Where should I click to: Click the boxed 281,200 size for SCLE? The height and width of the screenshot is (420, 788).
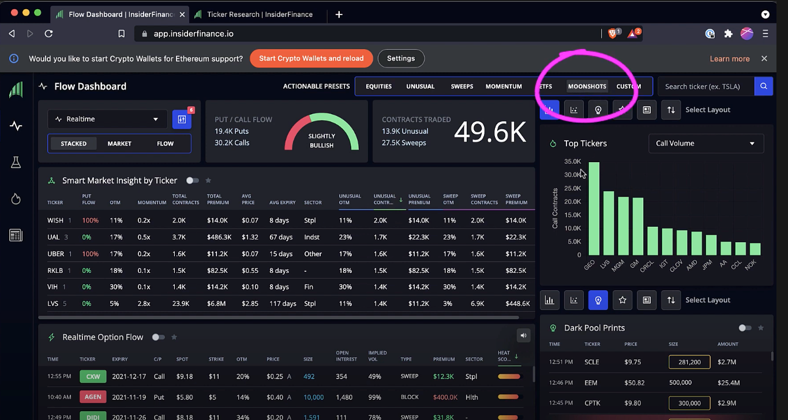[689, 362]
